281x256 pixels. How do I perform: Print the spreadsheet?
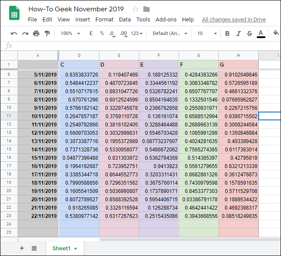point(36,34)
